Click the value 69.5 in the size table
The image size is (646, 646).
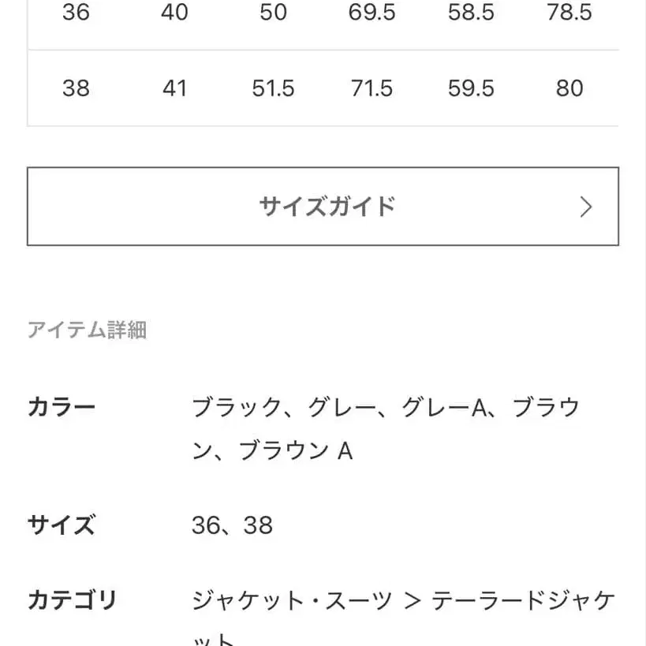pyautogui.click(x=372, y=13)
